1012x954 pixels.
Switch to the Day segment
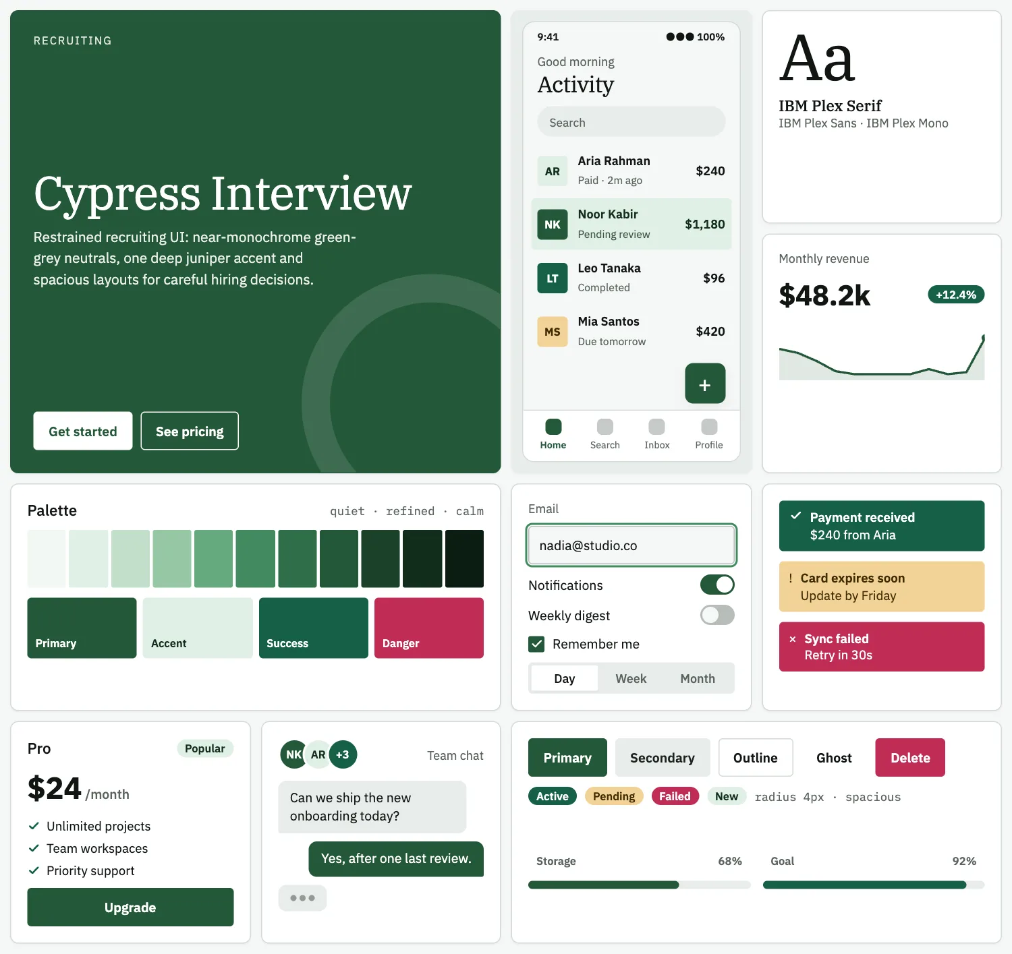coord(565,678)
